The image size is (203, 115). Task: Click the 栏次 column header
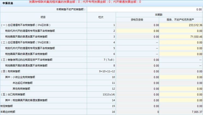[101, 17]
